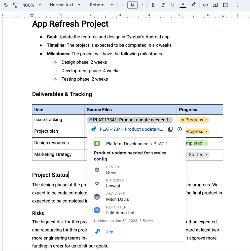250x251 pixels.
Task: Click the insert link icon
Action: (205, 5)
